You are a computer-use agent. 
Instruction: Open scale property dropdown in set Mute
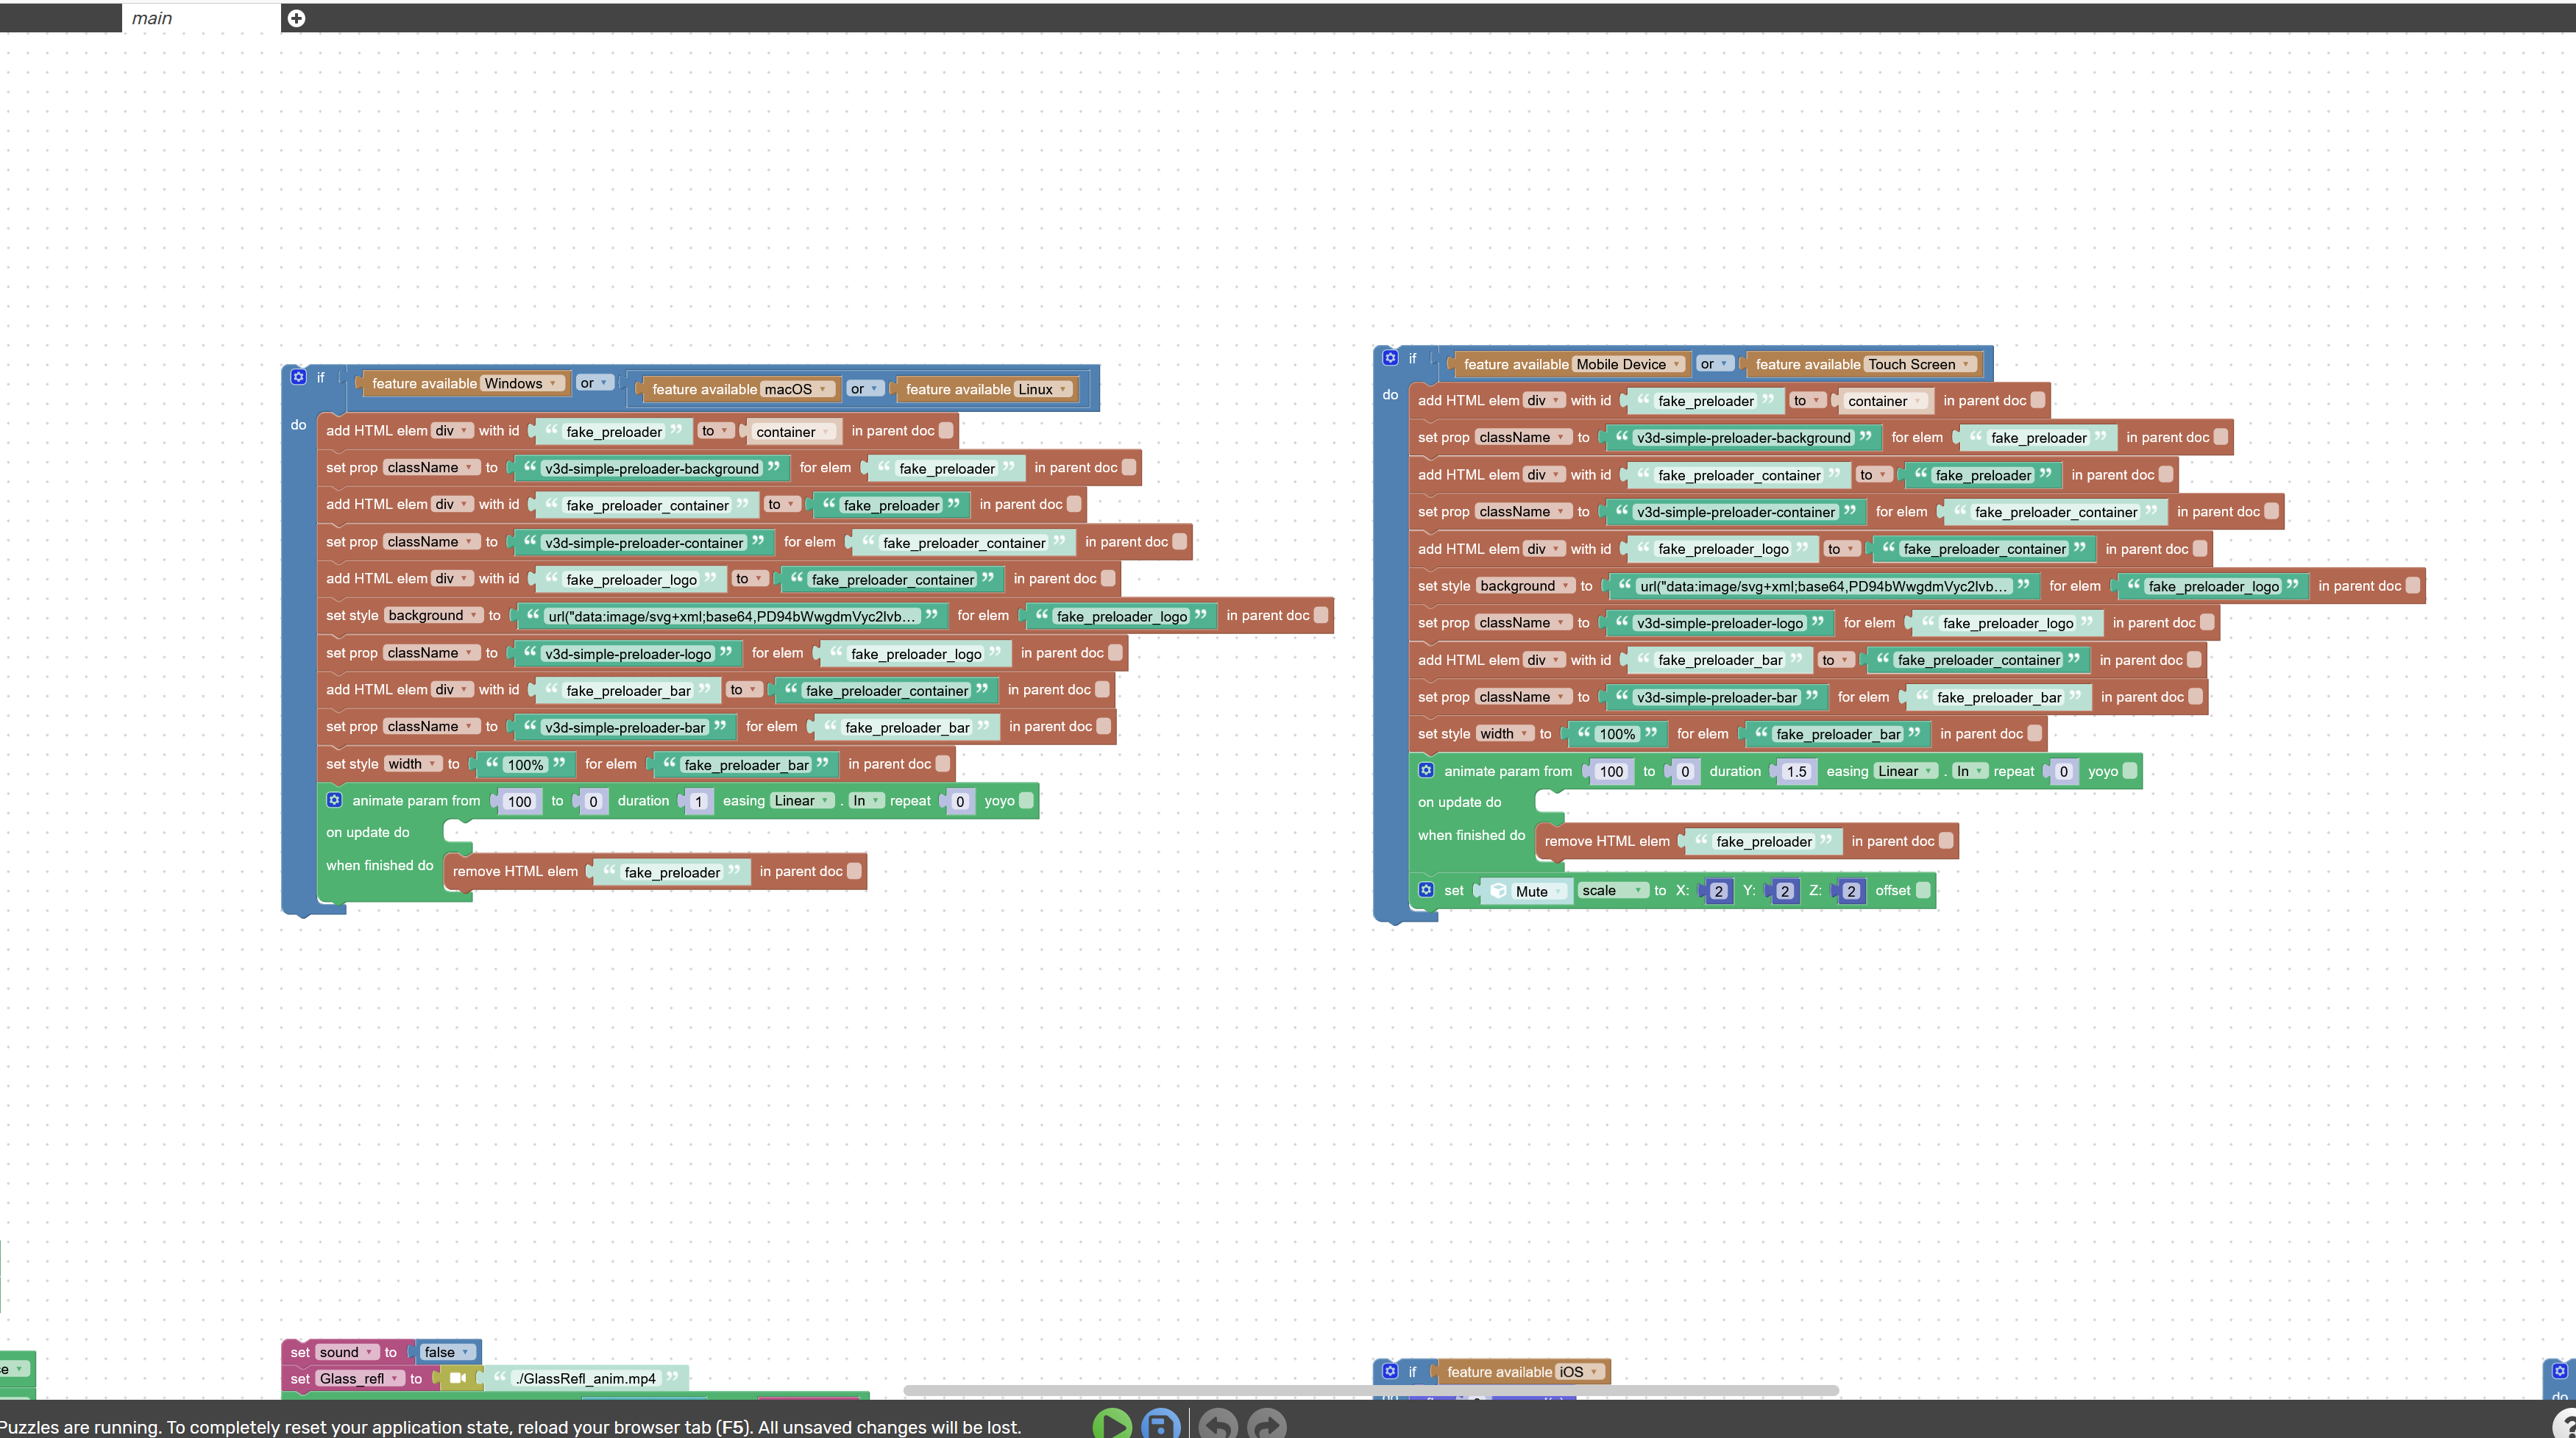(x=1613, y=890)
